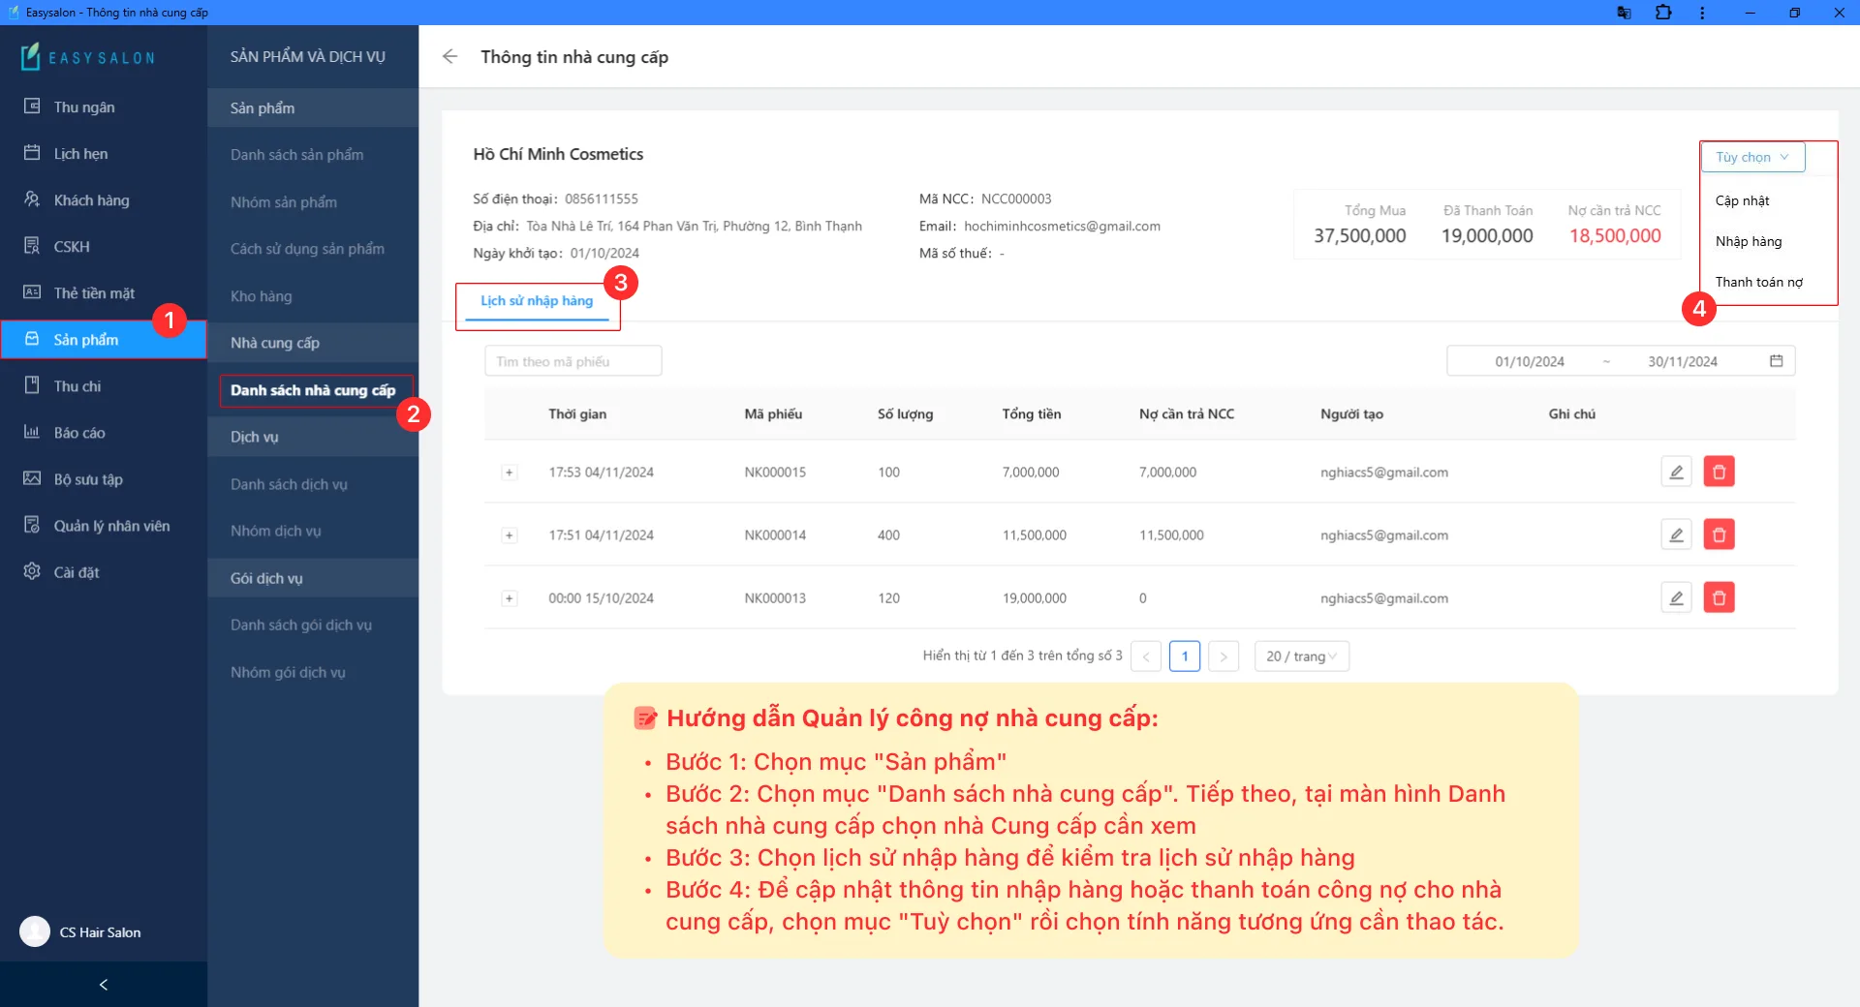The width and height of the screenshot is (1860, 1007).
Task: Click the CS Hair Salon avatar
Action: [x=35, y=931]
